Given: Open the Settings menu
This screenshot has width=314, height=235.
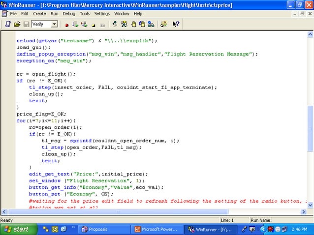Looking at the screenshot, I should coord(102,14).
